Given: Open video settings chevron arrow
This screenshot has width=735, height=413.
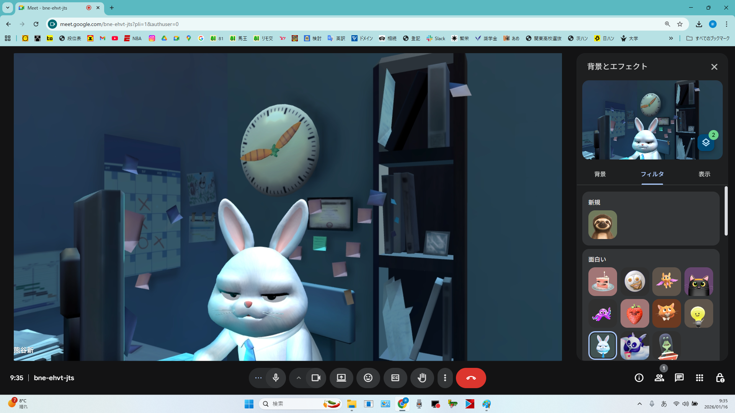Looking at the screenshot, I should pos(299,378).
